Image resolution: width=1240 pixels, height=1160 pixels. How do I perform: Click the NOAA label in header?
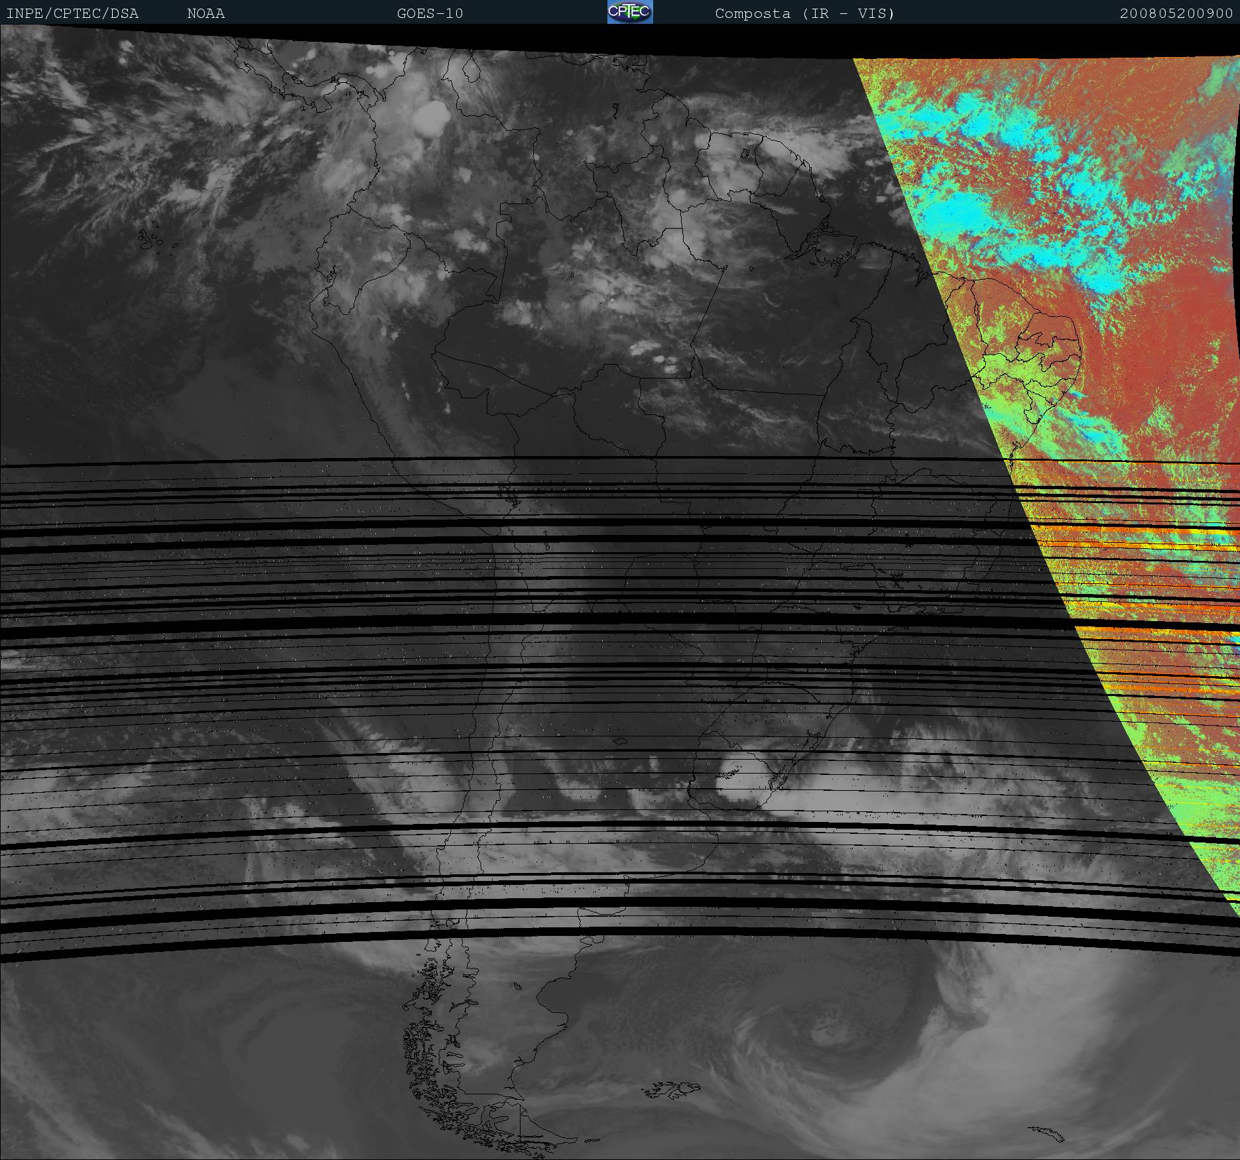[206, 13]
